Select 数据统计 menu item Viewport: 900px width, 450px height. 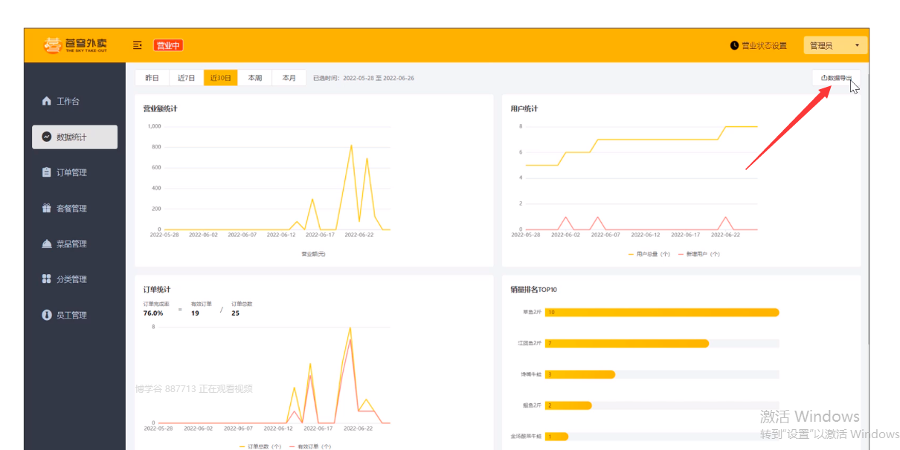pyautogui.click(x=74, y=137)
